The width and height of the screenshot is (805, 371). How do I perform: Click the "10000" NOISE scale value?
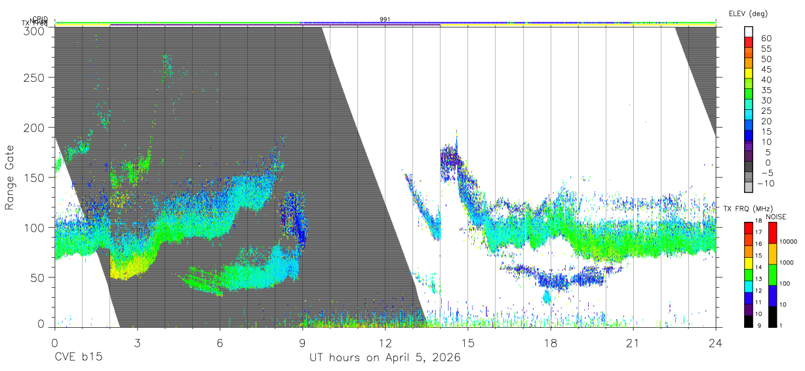(x=788, y=242)
